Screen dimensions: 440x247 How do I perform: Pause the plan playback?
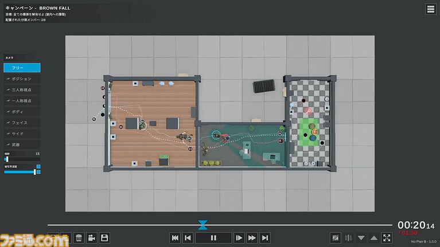(x=213, y=238)
